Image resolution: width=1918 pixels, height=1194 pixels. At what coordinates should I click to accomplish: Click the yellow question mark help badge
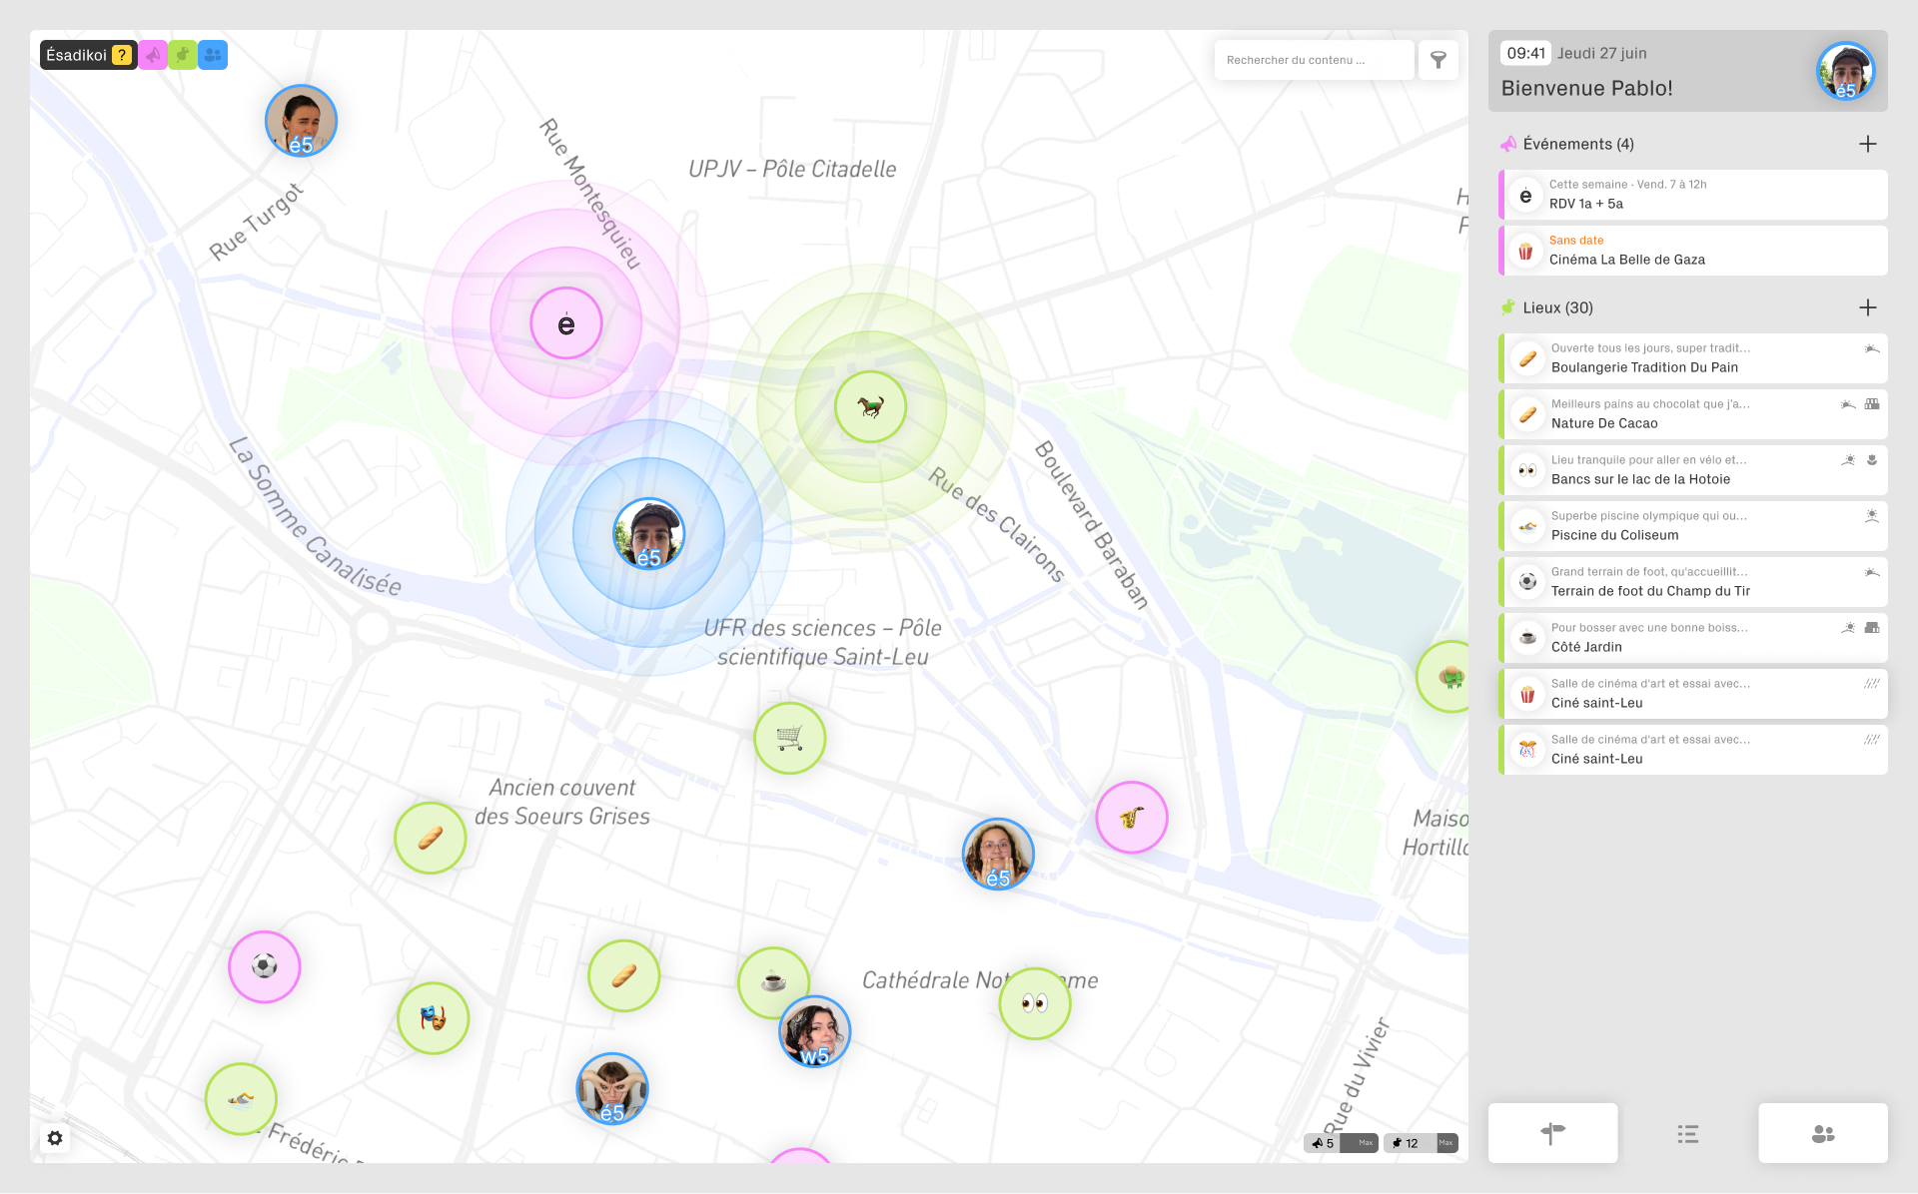pyautogui.click(x=121, y=55)
